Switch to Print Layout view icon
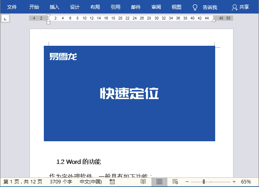 tap(159, 182)
